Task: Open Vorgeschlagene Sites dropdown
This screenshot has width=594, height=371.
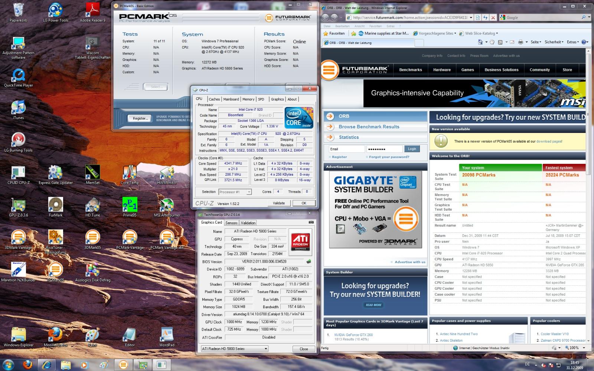Action: point(435,33)
